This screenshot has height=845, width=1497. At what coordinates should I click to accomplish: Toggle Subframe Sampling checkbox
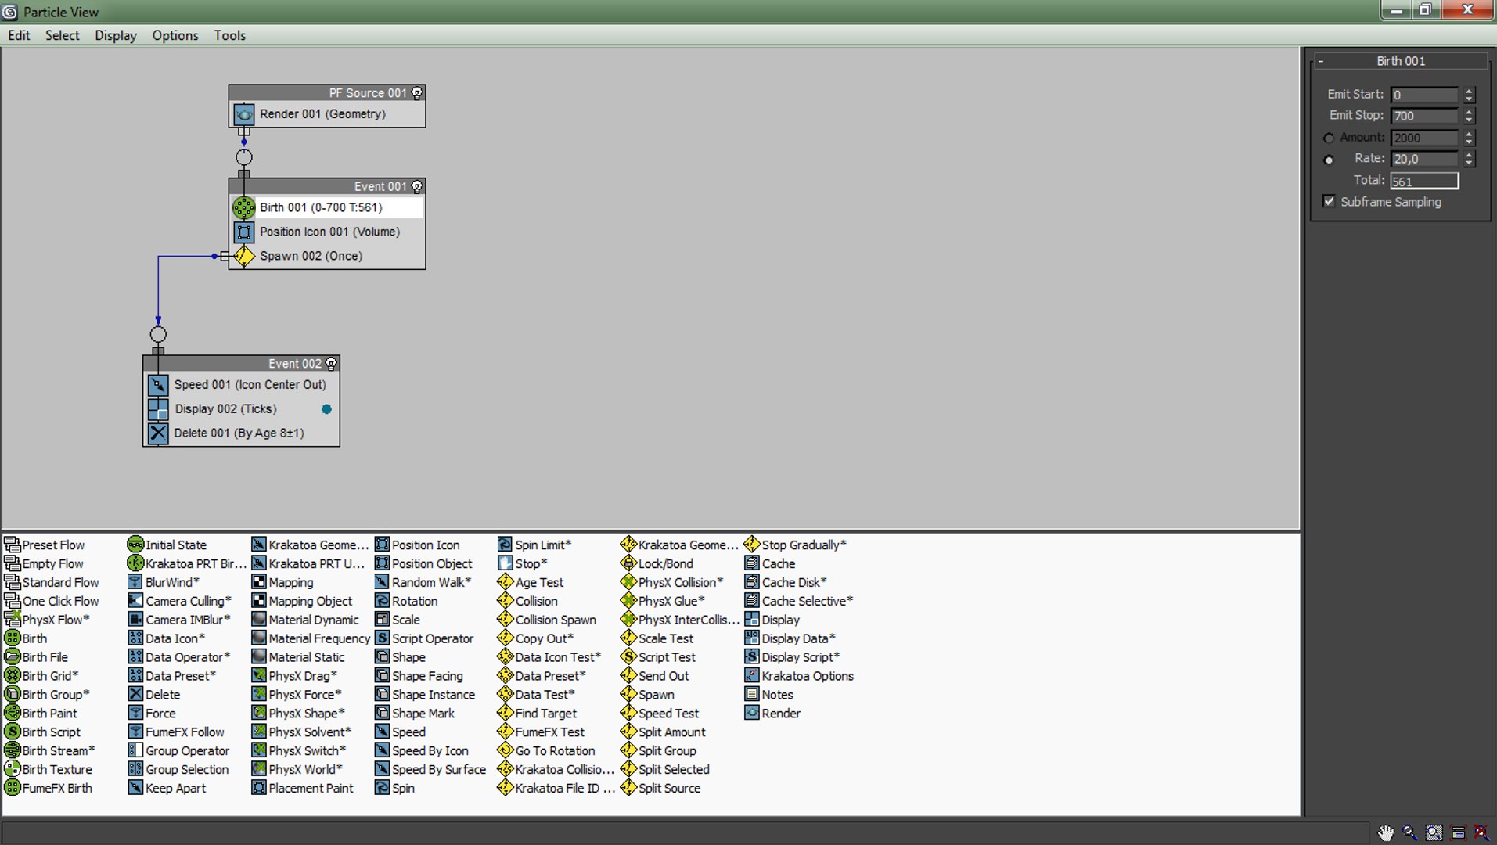pyautogui.click(x=1329, y=201)
